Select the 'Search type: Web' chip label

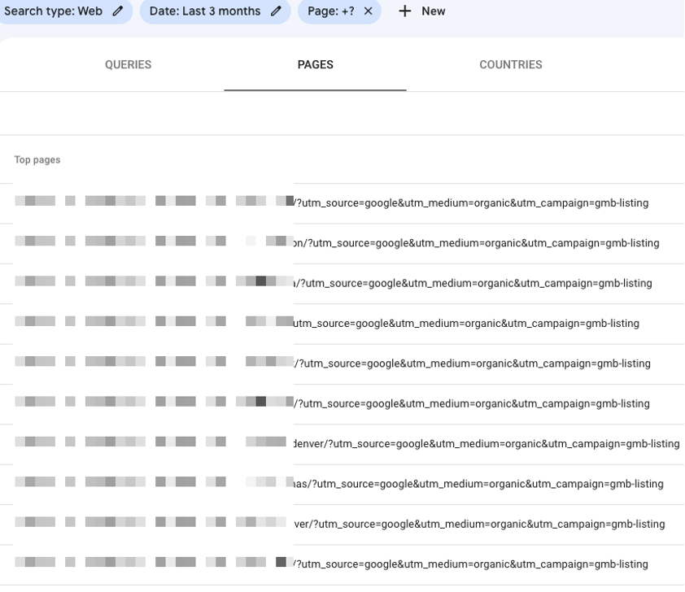tap(53, 11)
